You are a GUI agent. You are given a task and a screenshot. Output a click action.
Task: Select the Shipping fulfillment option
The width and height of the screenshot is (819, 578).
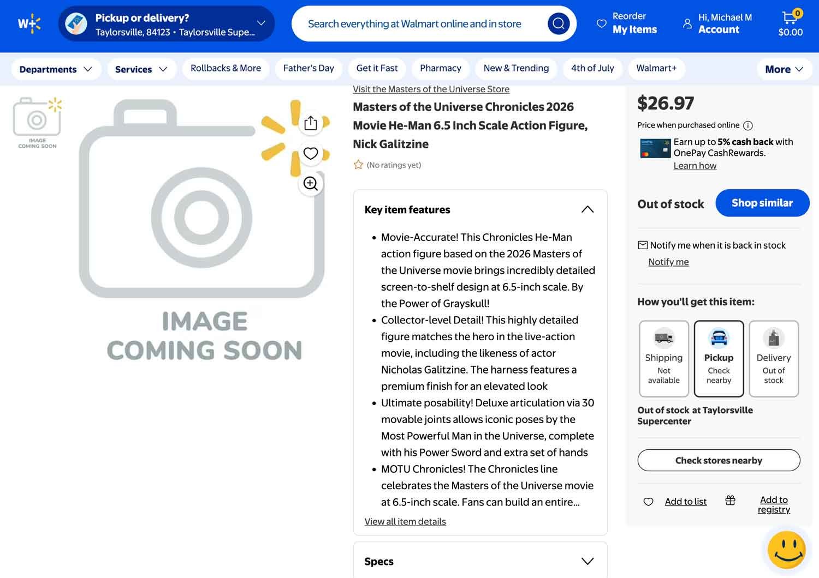pos(664,359)
